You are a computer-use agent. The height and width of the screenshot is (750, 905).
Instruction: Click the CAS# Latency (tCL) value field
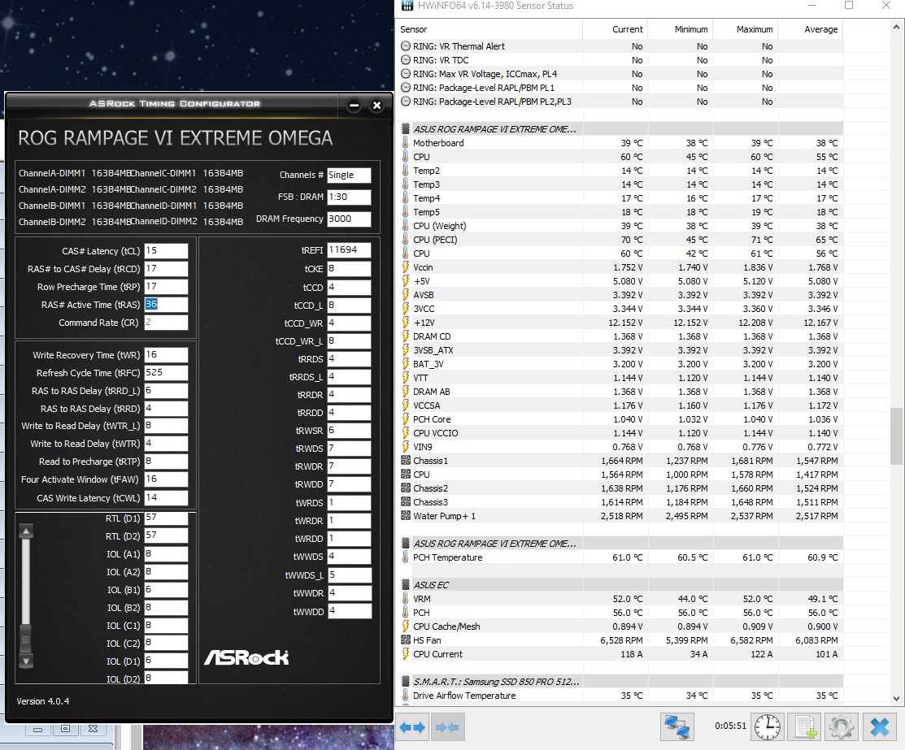click(x=166, y=250)
